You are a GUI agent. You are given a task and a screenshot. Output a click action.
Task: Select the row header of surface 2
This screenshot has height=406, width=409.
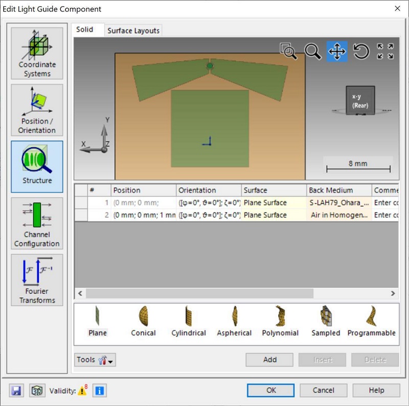[x=81, y=215]
